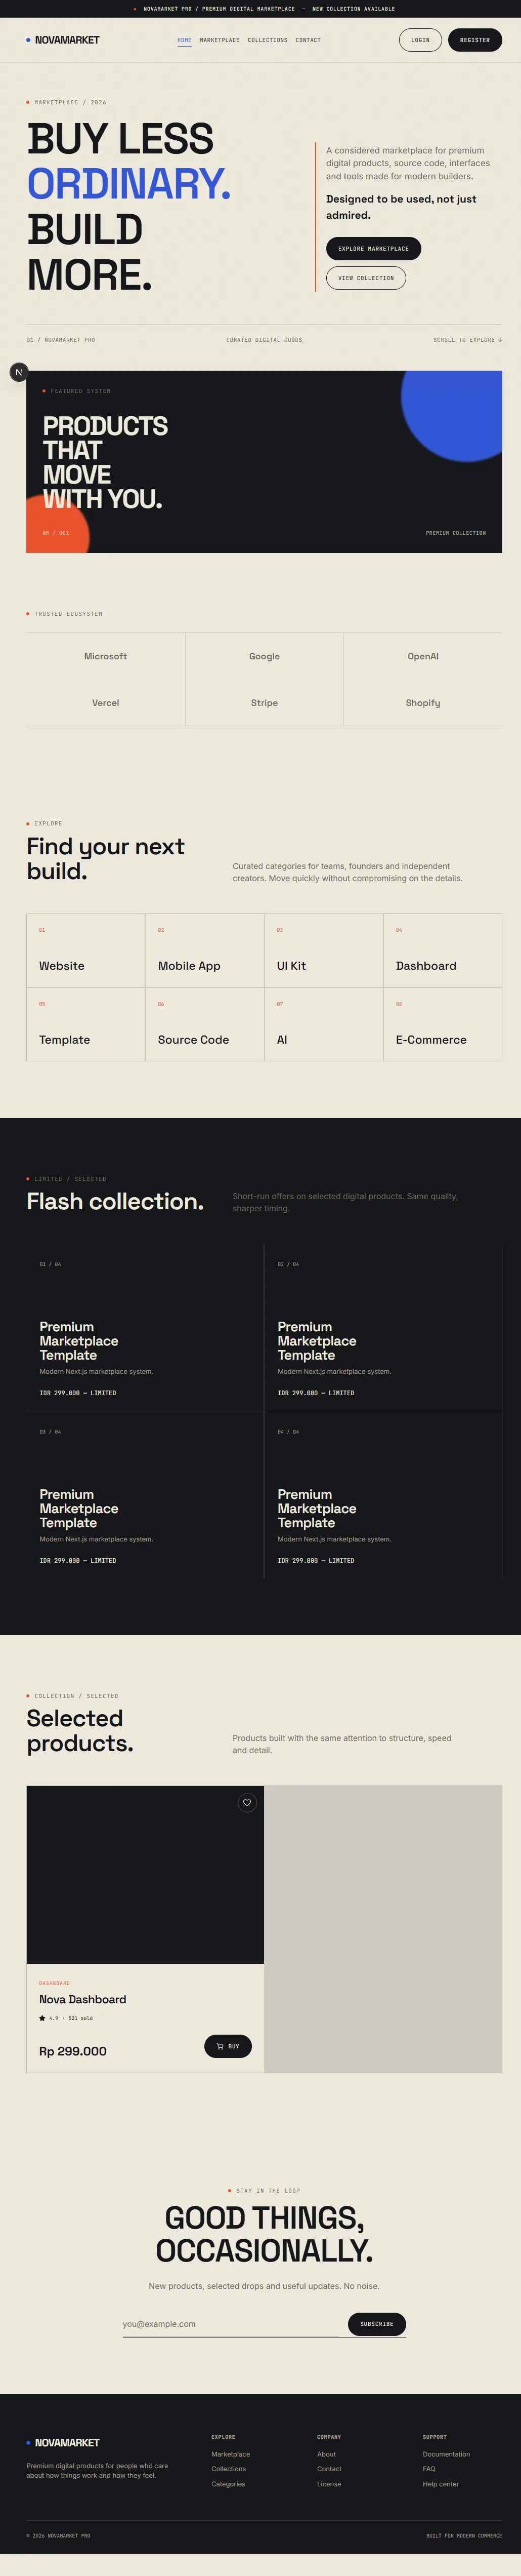Focus the you@example.com email field
521x2576 pixels.
[232, 2324]
